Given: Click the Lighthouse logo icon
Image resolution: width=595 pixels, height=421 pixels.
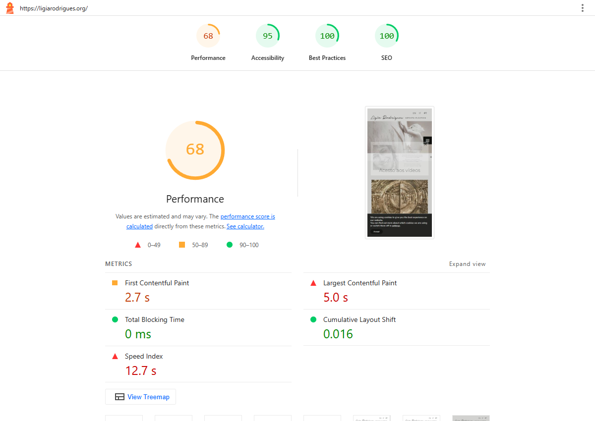Looking at the screenshot, I should [10, 8].
